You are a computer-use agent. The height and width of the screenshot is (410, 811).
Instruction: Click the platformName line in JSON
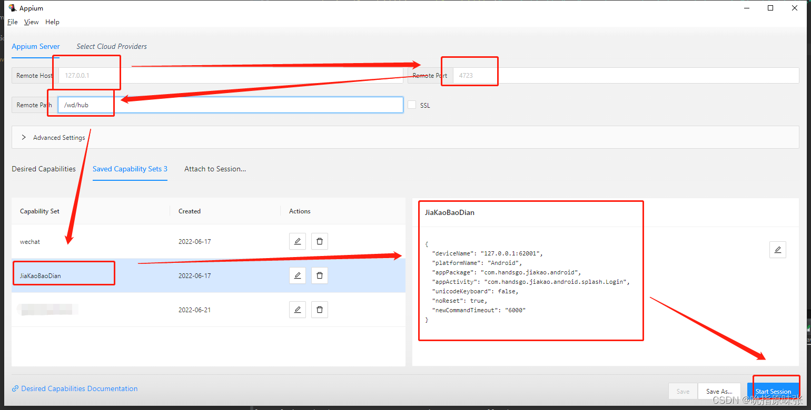coord(477,263)
